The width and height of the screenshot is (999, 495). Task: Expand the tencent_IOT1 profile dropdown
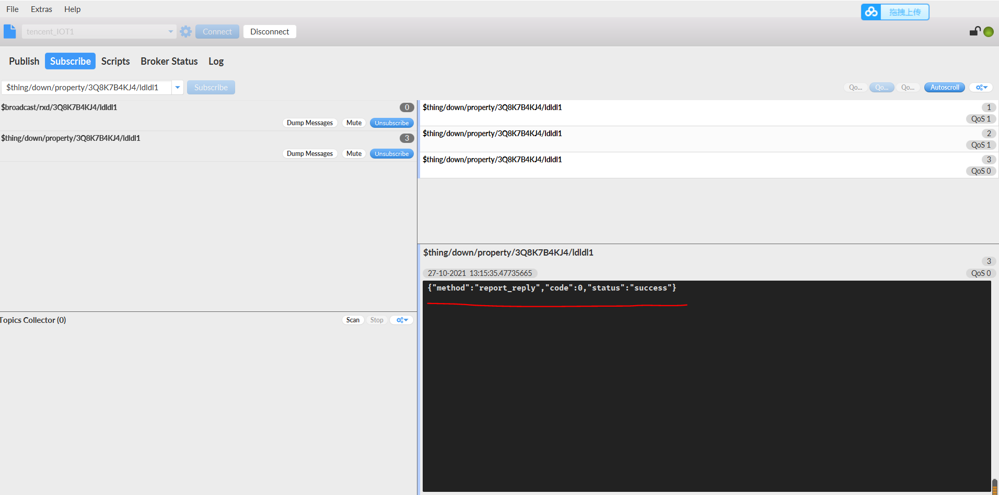point(170,31)
